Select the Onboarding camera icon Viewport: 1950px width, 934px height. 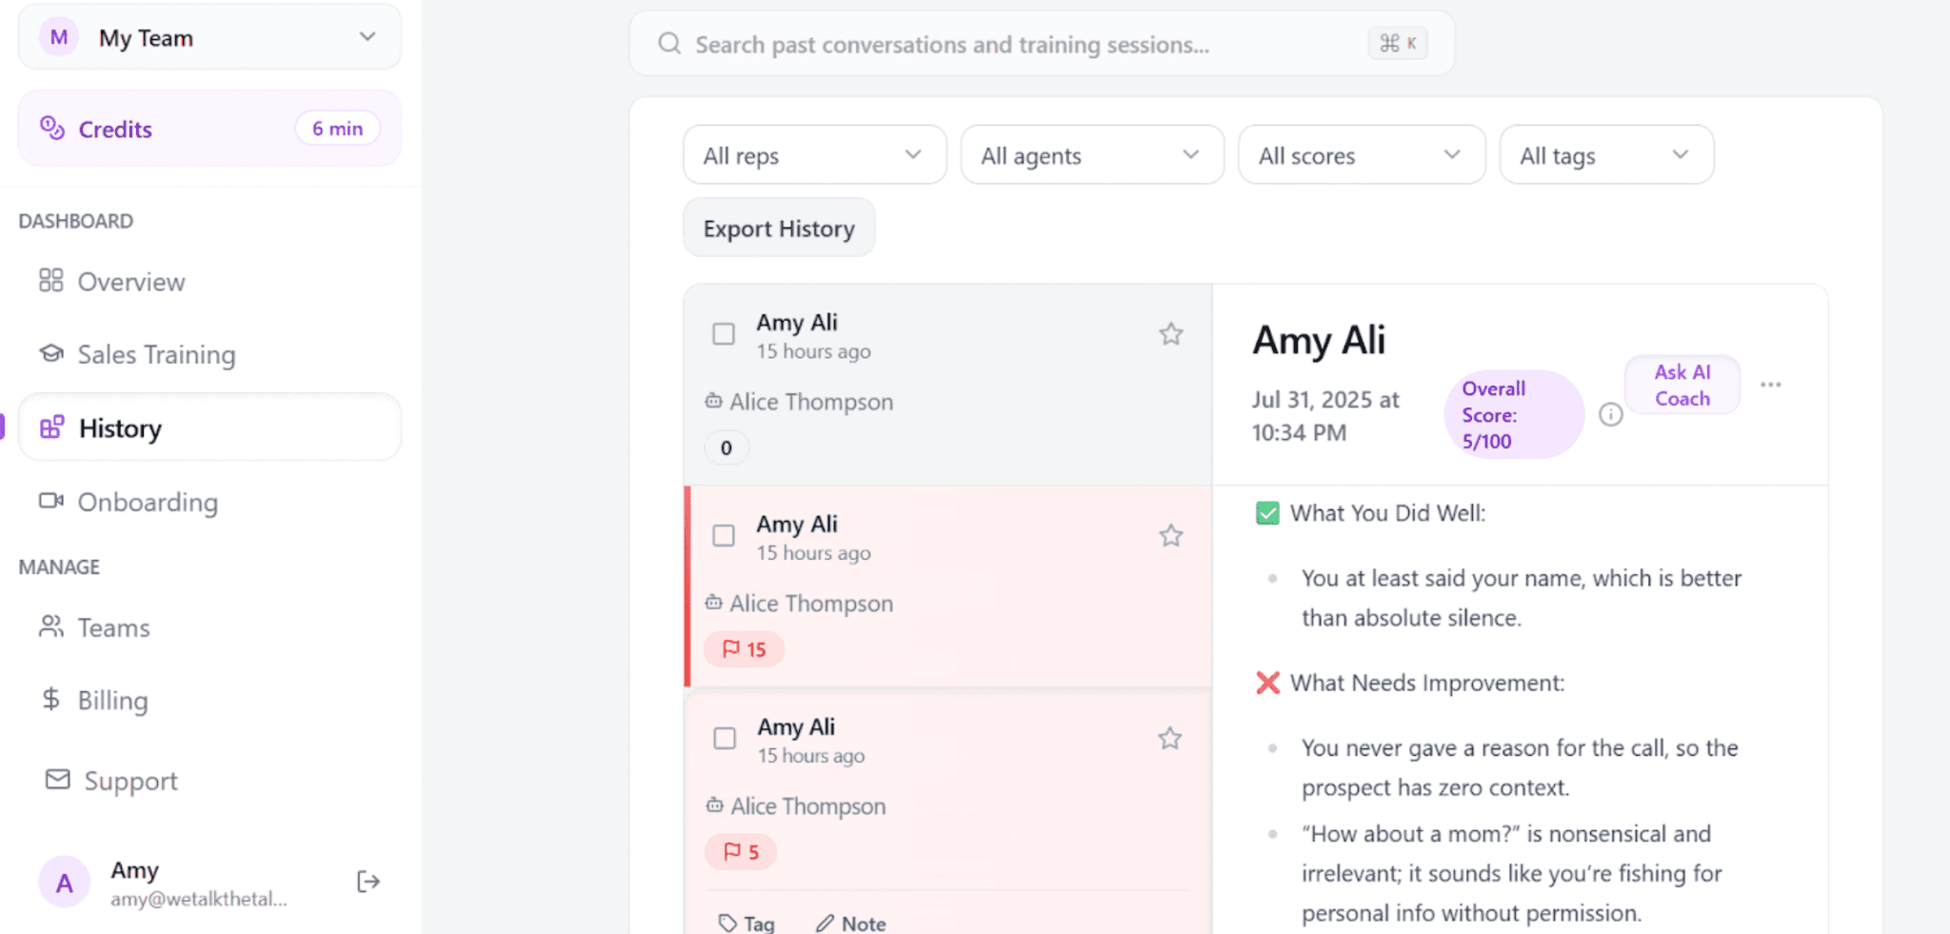[x=52, y=502]
